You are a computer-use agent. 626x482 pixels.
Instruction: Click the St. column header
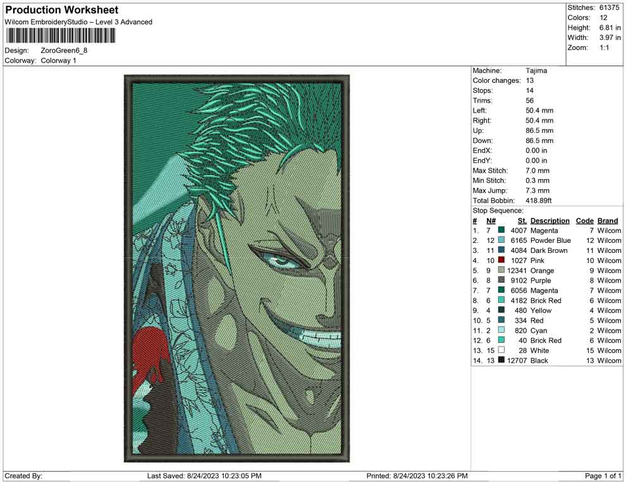tap(522, 220)
